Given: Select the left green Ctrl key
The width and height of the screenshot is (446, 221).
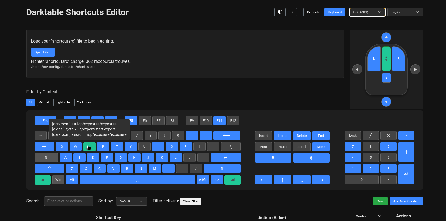Looking at the screenshot, I should [43, 180].
